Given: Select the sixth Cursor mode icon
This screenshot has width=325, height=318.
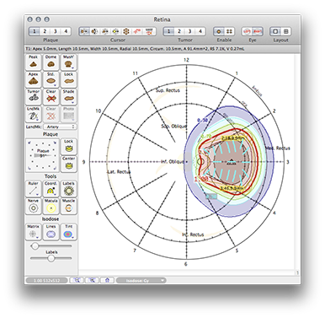Looking at the screenshot, I should click(137, 31).
